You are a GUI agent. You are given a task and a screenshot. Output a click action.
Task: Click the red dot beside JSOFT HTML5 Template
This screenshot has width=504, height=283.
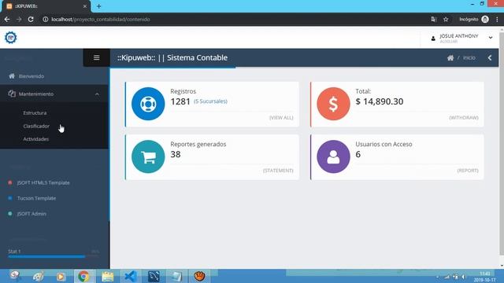click(10, 182)
